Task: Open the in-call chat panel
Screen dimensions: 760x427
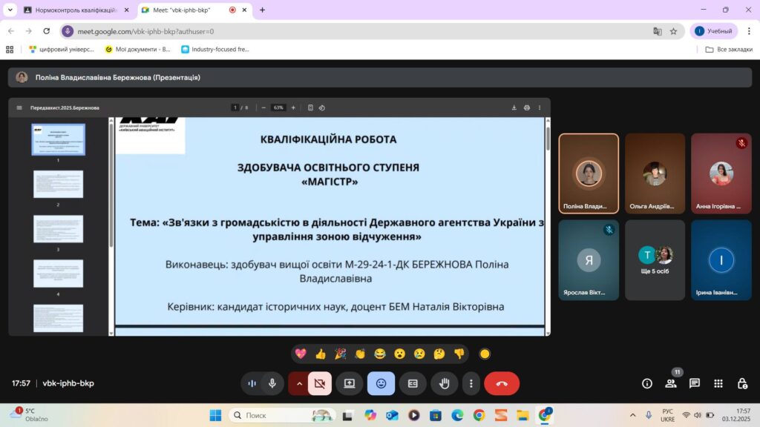Action: pyautogui.click(x=695, y=383)
